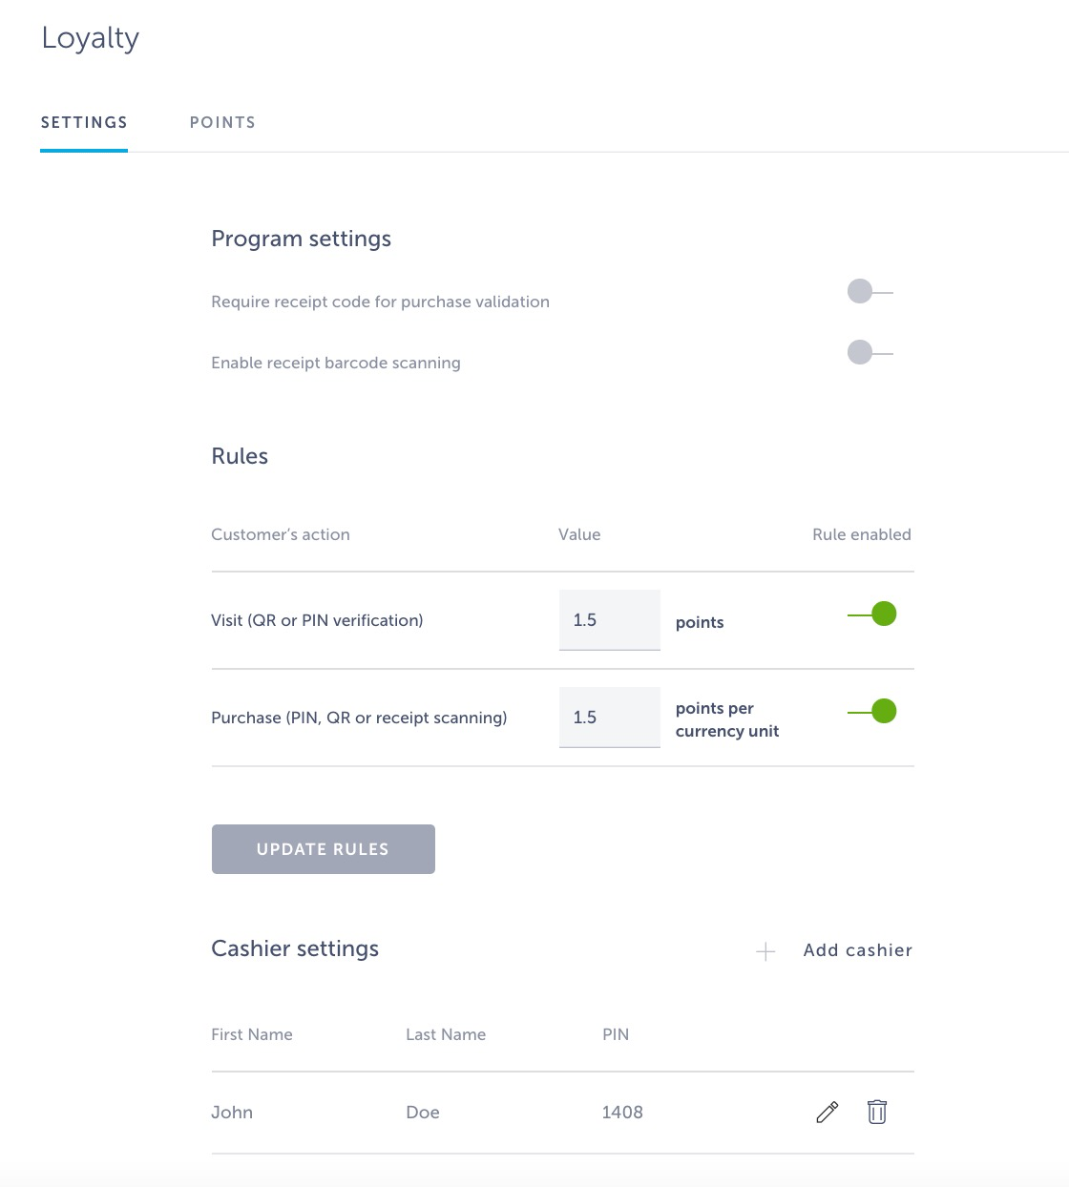Turn on receipt barcode scanning
Viewport: 1069px width, 1187px height.
pos(869,353)
